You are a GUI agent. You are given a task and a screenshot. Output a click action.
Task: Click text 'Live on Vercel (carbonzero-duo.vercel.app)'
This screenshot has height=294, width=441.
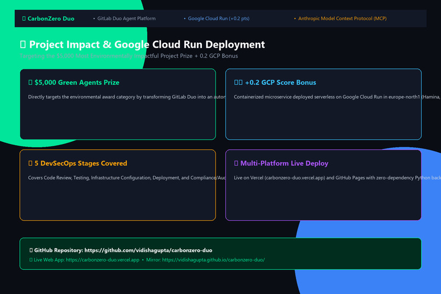280,178
